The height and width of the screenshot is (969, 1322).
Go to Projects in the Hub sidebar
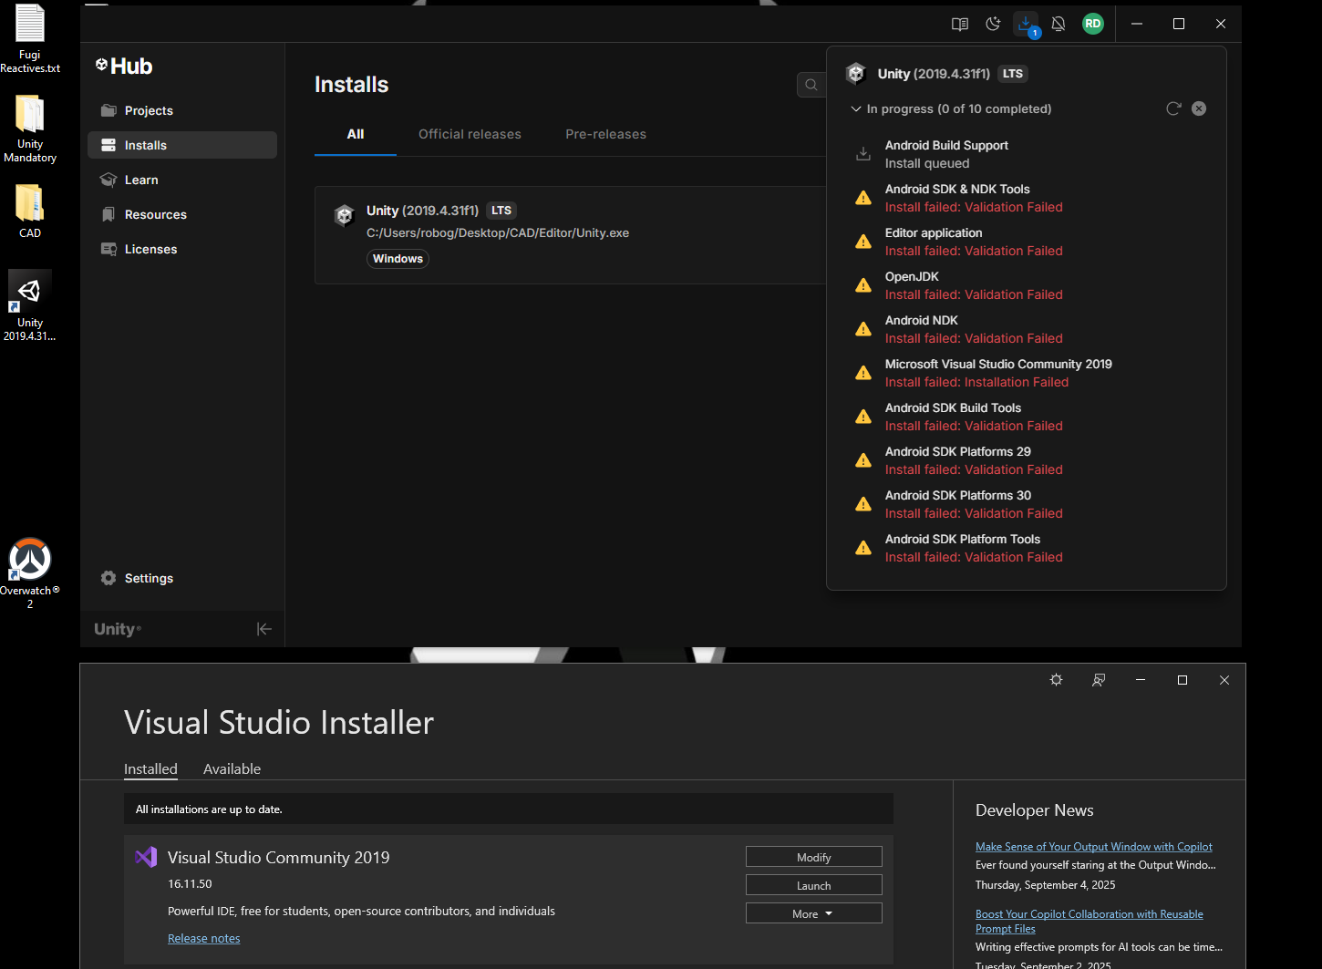[149, 110]
